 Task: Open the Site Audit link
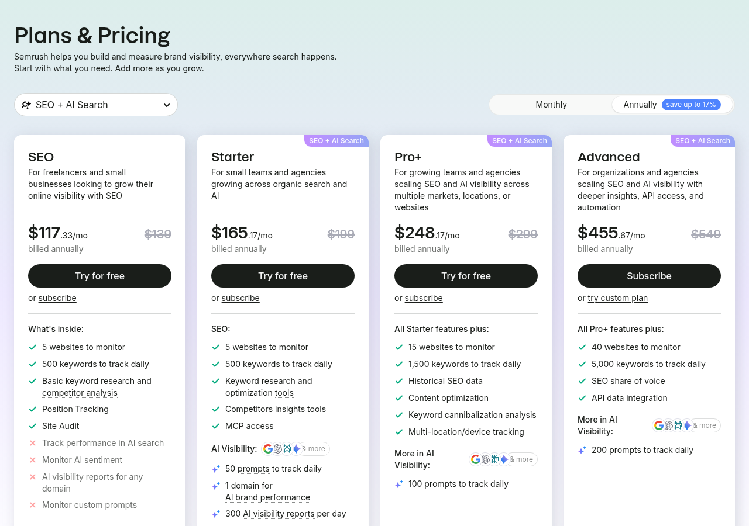coord(60,426)
